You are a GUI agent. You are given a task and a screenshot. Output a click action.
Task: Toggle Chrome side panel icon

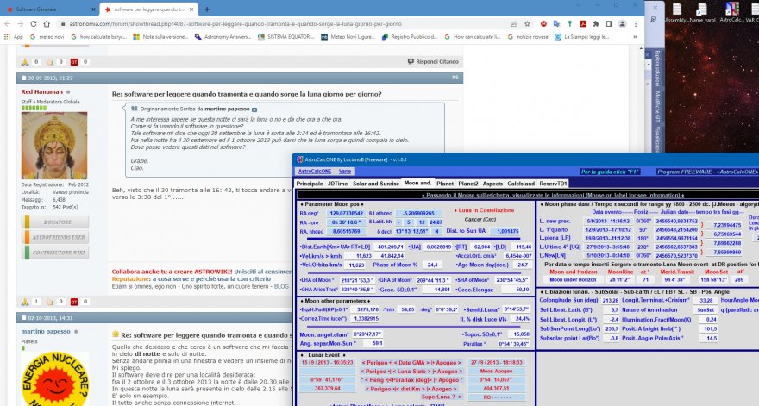pyautogui.click(x=609, y=24)
